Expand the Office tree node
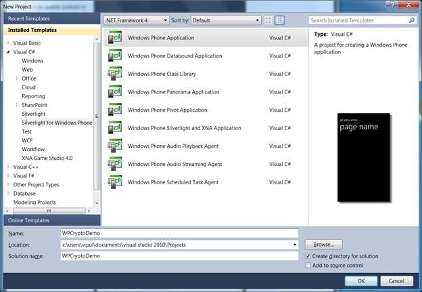 (17, 78)
